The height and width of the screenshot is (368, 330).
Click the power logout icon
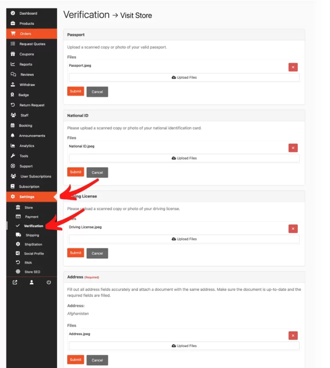point(49,282)
